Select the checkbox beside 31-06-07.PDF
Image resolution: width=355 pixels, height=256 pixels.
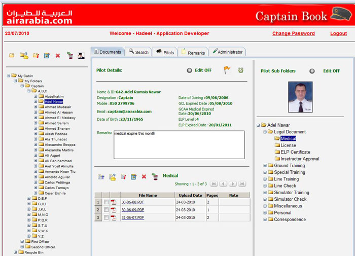pyautogui.click(x=106, y=217)
